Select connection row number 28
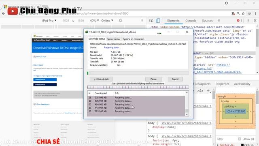The image size is (259, 146). pyautogui.click(x=136, y=97)
